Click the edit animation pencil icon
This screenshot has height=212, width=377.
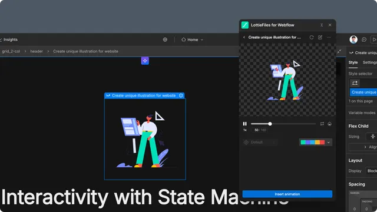[320, 37]
